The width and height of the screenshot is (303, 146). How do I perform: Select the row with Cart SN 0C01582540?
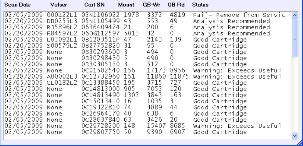pos(148,70)
